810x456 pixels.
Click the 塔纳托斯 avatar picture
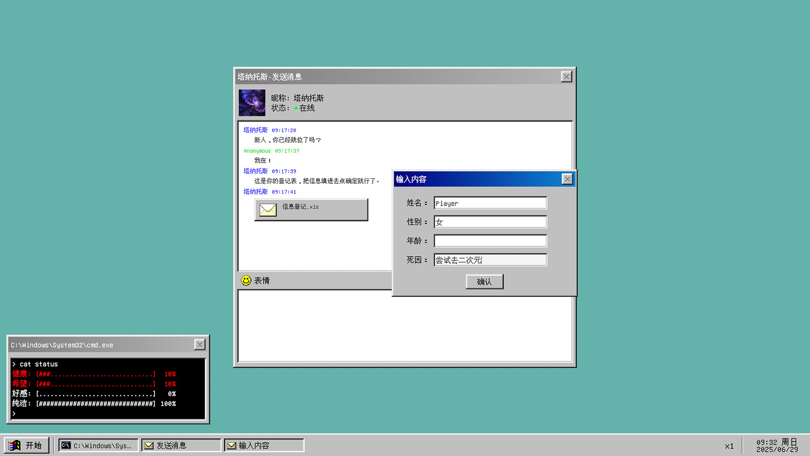[252, 103]
